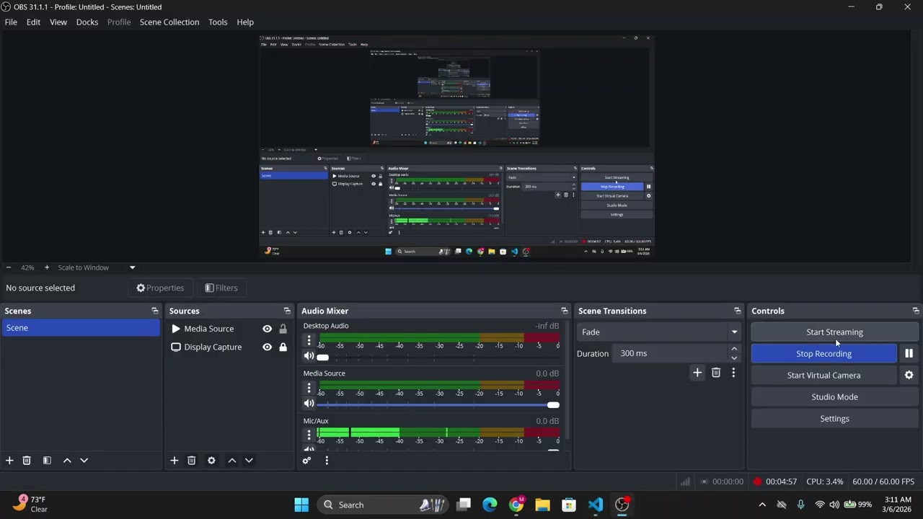Remove the selected scene with trash icon
923x519 pixels.
click(x=27, y=461)
